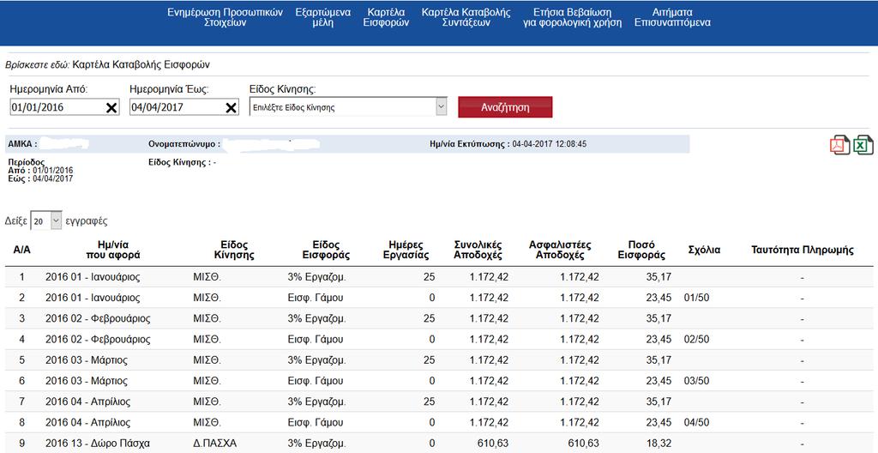Select row 1 '2016 01 - Ιανουάριος' cell

point(93,276)
